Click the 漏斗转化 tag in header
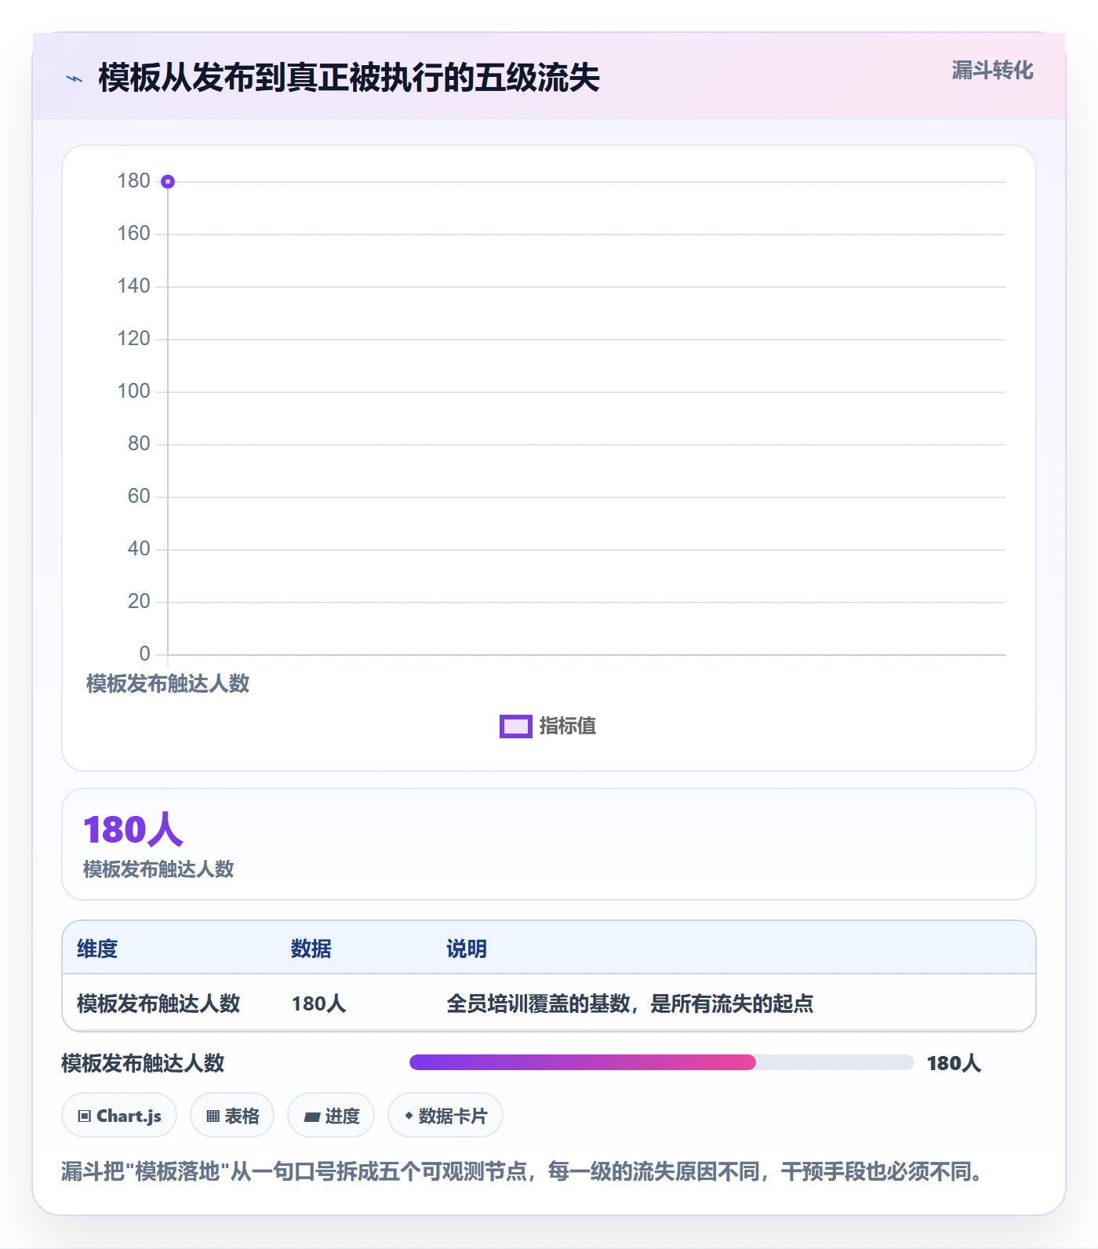This screenshot has width=1098, height=1249. (993, 71)
